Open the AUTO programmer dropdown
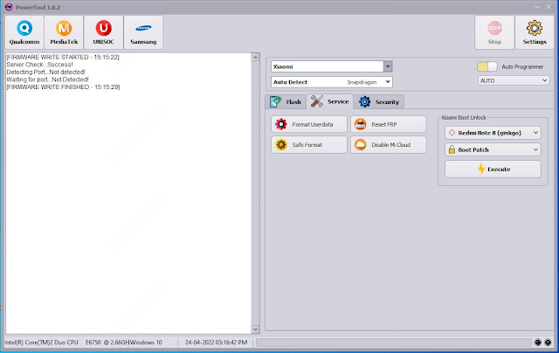Viewport: 559px width, 353px height. [x=514, y=80]
